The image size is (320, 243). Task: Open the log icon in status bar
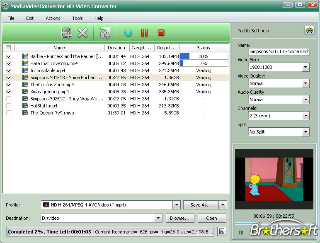(222, 231)
